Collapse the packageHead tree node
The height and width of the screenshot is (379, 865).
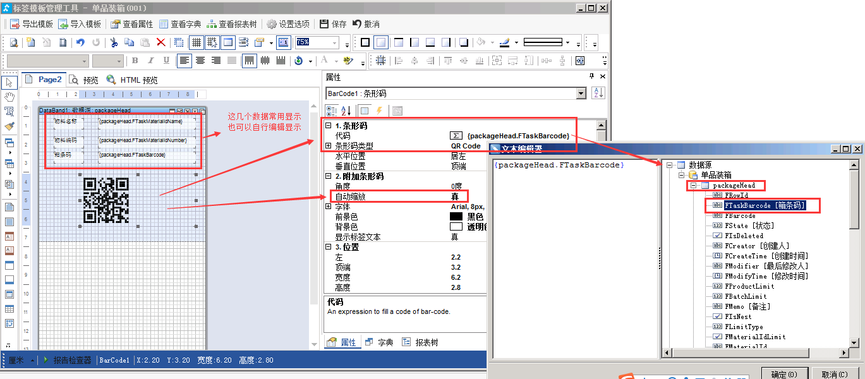[x=694, y=186]
